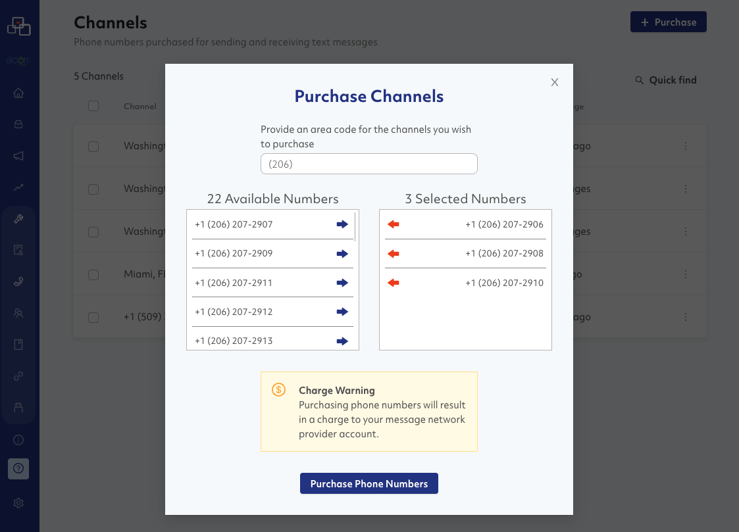Remove +1 (206) 207-2906 with red arrow

click(x=394, y=224)
